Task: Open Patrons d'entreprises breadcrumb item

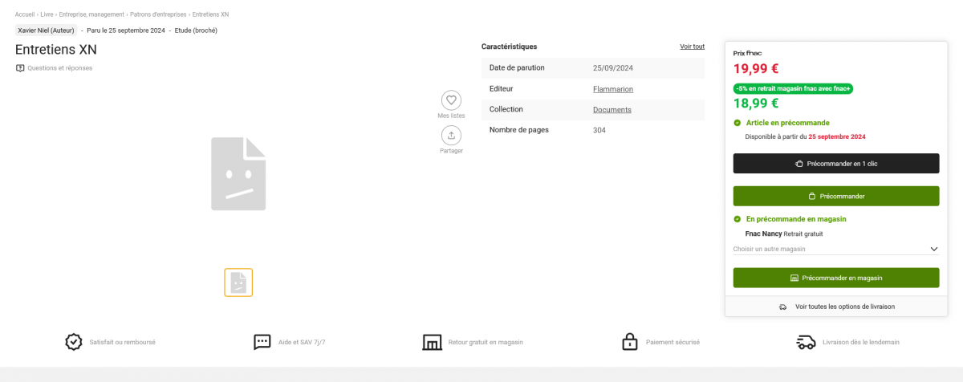Action: [158, 14]
